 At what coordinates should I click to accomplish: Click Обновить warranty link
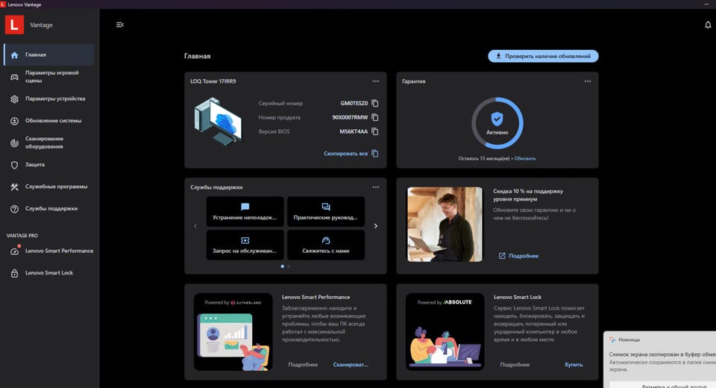(525, 159)
